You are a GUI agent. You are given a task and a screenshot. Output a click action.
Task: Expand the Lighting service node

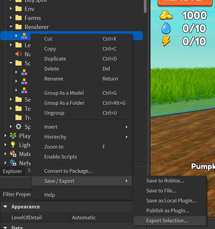5,145
